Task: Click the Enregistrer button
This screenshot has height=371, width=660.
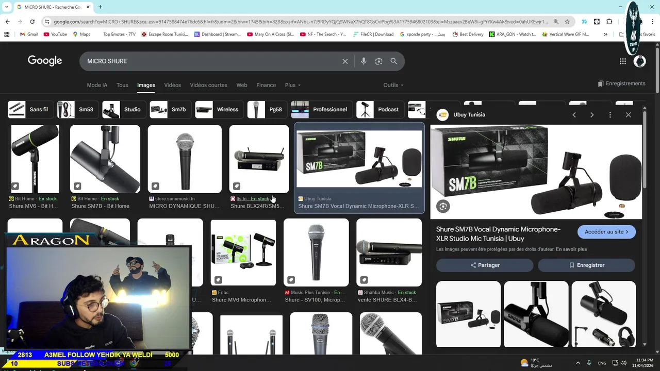Action: (x=587, y=265)
